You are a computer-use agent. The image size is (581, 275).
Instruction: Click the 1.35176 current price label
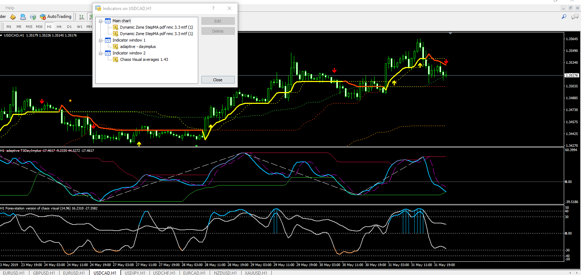(x=572, y=75)
